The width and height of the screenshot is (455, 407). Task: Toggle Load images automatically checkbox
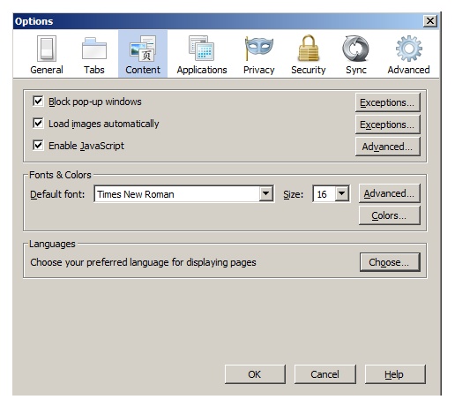tap(38, 124)
